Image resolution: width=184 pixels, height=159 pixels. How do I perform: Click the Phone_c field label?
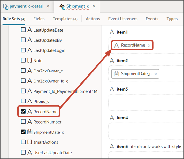[x=41, y=102]
